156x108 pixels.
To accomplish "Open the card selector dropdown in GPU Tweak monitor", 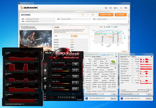I will coord(15,104).
